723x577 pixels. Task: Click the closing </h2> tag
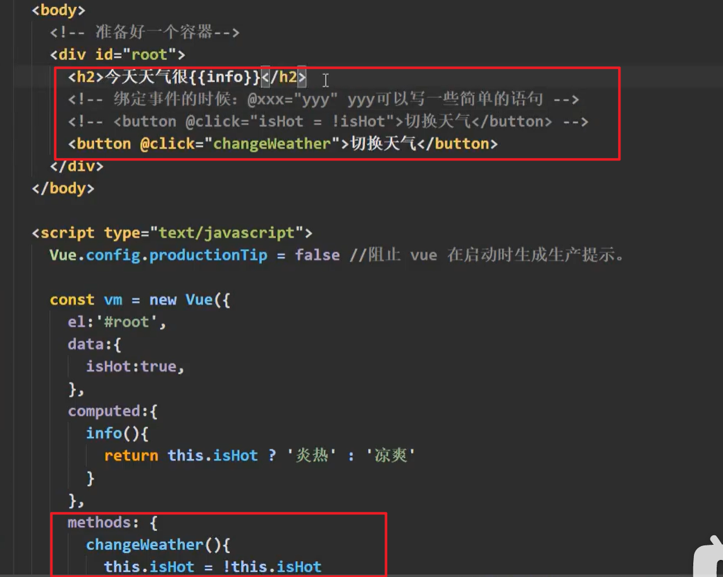pos(283,77)
